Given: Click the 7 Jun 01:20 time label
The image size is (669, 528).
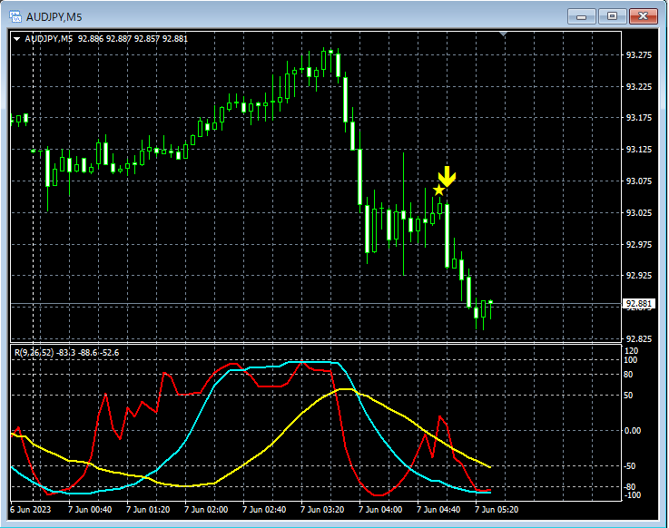Looking at the screenshot, I should [148, 510].
